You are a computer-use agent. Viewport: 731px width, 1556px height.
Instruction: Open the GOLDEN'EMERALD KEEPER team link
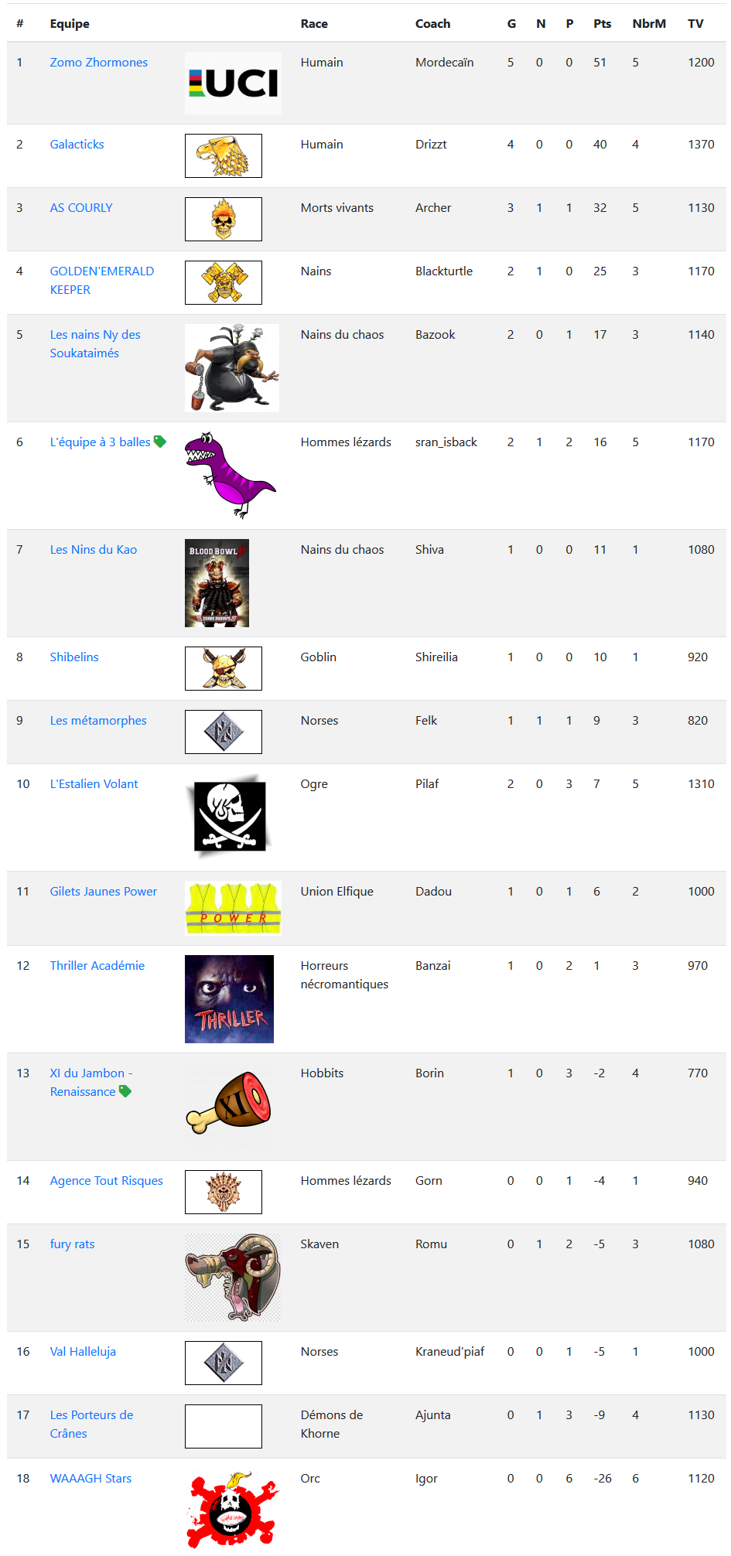pyautogui.click(x=102, y=280)
